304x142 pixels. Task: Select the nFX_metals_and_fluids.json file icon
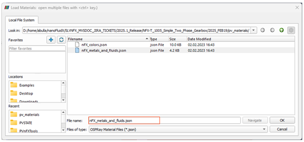(77, 50)
